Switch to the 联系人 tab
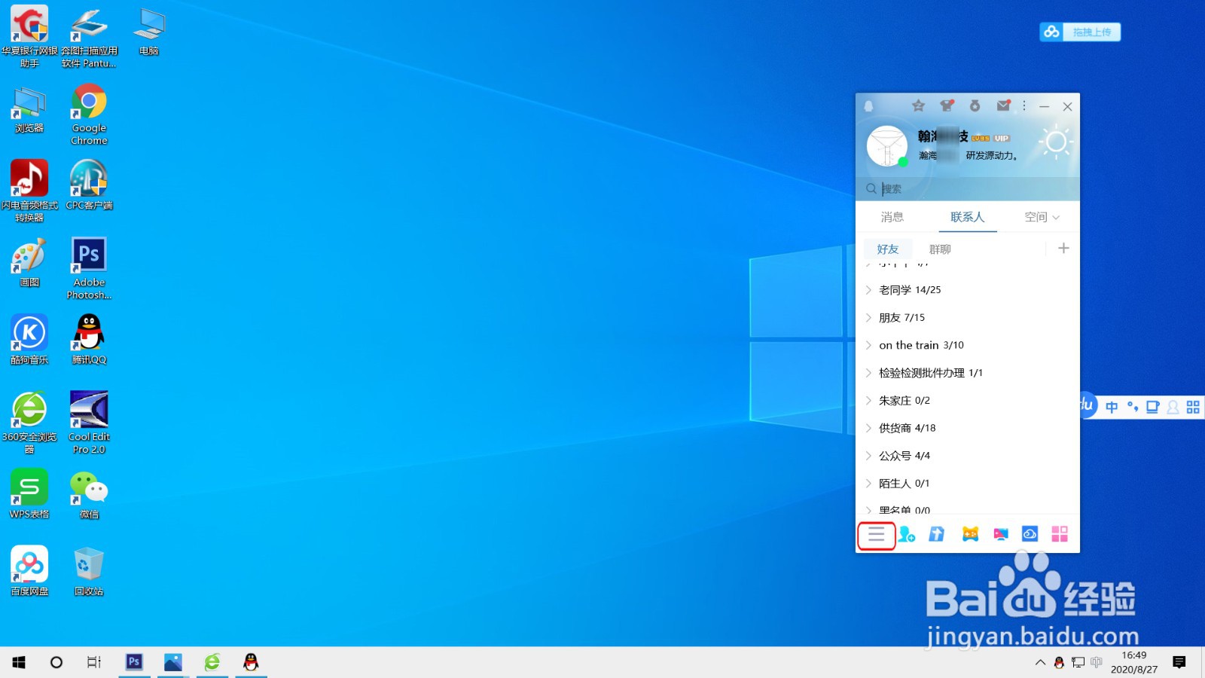 pyautogui.click(x=968, y=217)
